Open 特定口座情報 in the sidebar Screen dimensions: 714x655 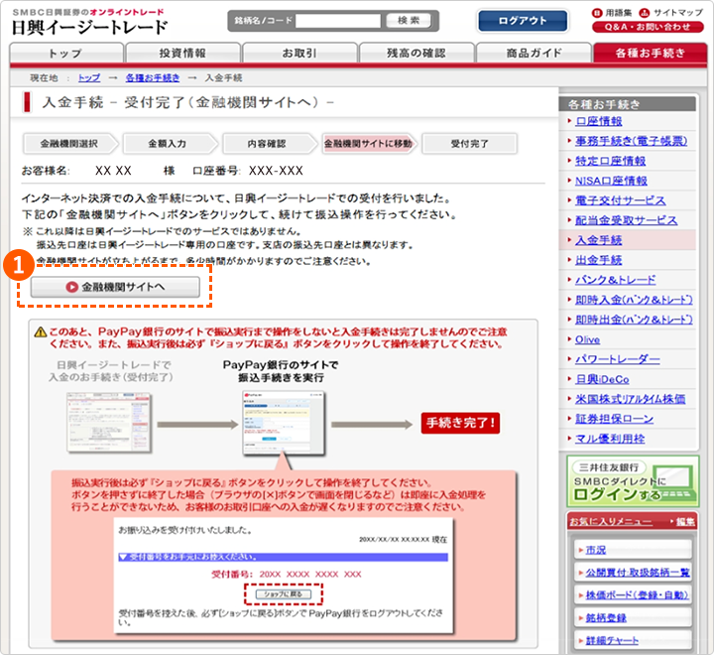[x=610, y=161]
